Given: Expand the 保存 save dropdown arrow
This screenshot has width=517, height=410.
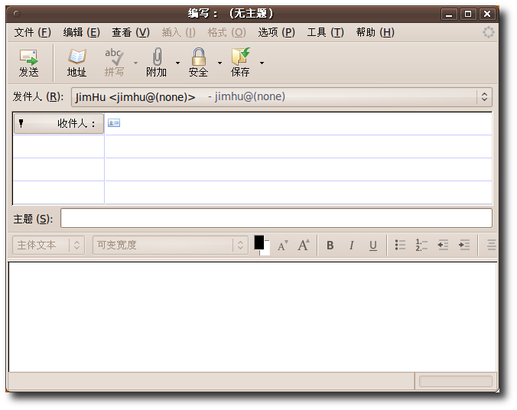Looking at the screenshot, I should [x=262, y=63].
